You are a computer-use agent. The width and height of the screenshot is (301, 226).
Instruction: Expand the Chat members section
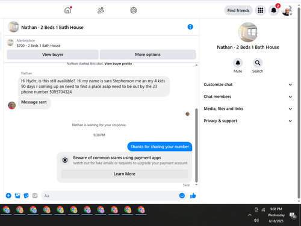coord(248,97)
